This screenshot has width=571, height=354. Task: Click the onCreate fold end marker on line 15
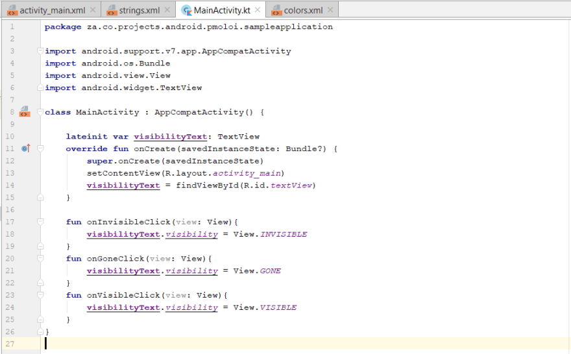40,197
